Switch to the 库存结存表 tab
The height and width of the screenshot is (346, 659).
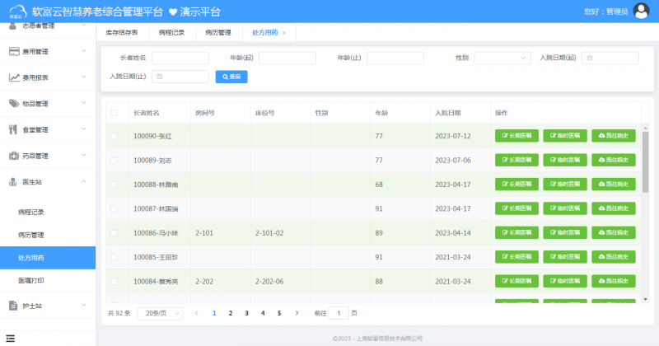122,33
